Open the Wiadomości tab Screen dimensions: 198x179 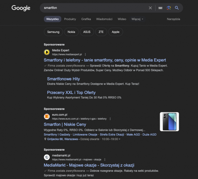pyautogui.click(x=104, y=19)
